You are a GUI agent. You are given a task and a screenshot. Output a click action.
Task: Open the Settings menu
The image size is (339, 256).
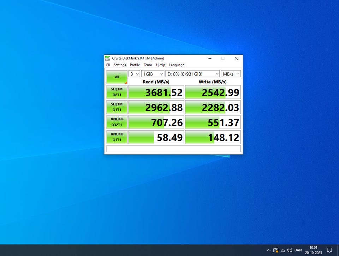click(120, 65)
